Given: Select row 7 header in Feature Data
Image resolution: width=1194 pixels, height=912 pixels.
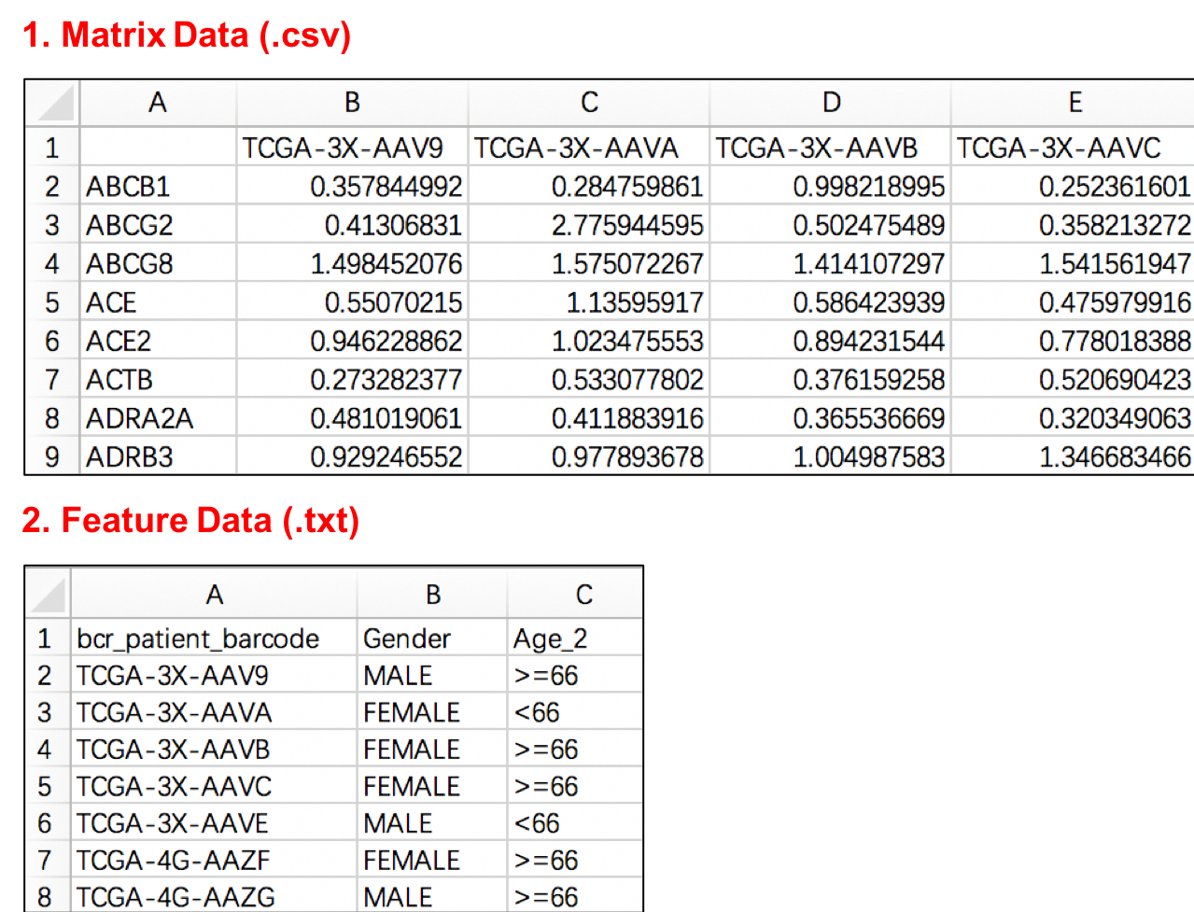Looking at the screenshot, I should 45,860.
